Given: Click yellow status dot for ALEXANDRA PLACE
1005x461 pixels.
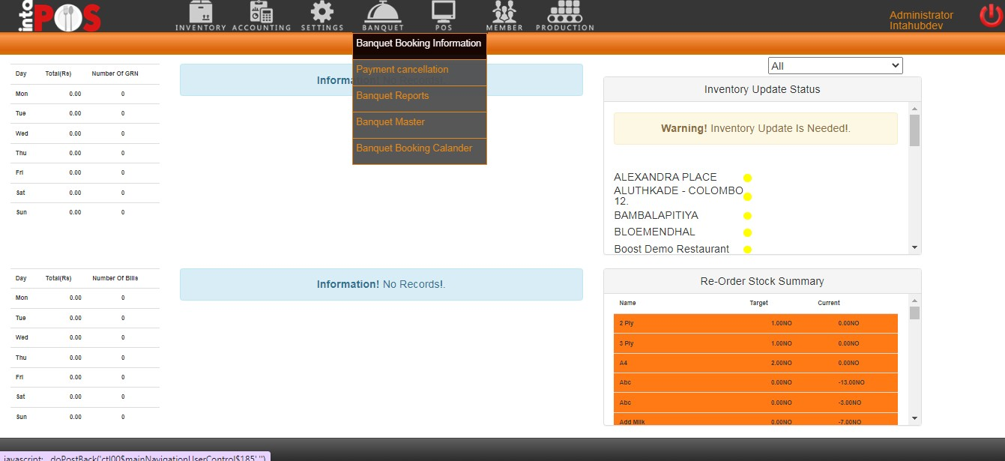Looking at the screenshot, I should (x=747, y=178).
